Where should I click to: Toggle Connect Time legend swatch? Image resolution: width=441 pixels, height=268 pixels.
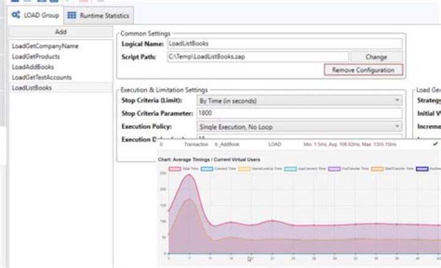[207, 168]
